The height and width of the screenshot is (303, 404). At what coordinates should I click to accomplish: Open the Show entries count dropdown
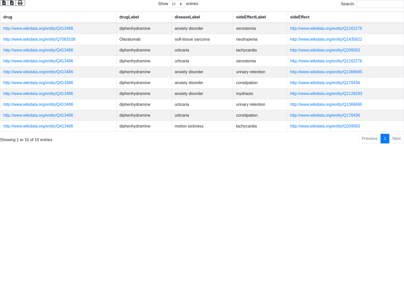177,4
